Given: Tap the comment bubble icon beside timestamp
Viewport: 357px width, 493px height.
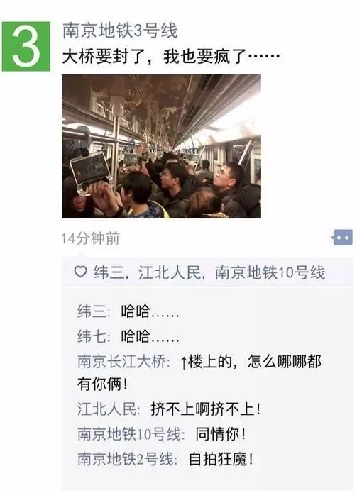Looking at the screenshot, I should click(x=342, y=238).
